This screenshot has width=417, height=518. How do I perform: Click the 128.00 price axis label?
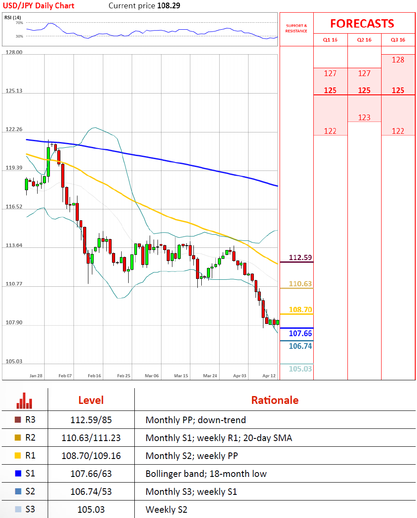(x=14, y=52)
